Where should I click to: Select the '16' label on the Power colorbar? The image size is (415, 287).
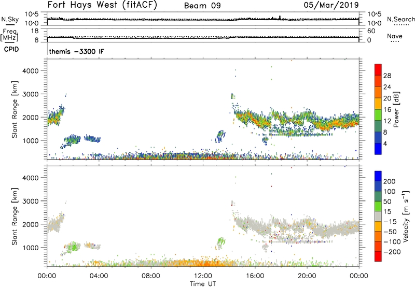tap(387, 109)
